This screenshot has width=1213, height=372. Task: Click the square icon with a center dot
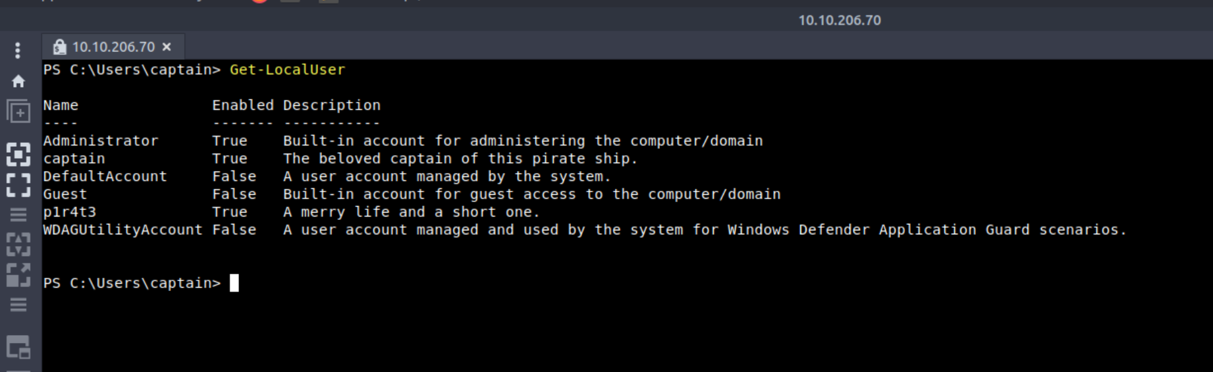click(18, 155)
